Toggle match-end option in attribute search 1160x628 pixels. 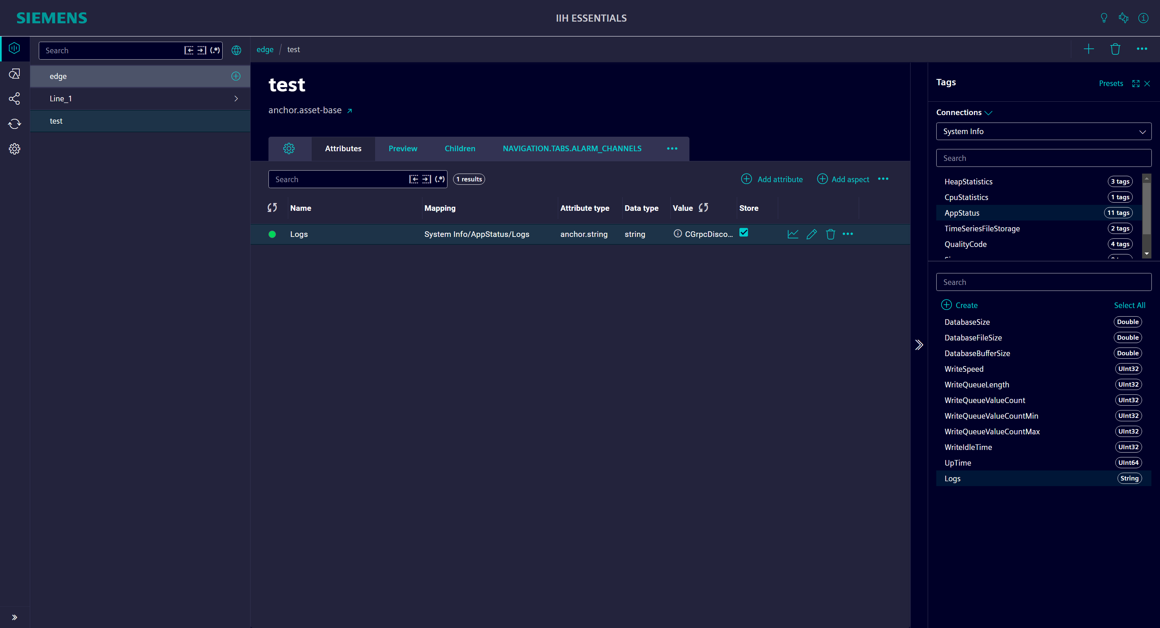point(427,179)
